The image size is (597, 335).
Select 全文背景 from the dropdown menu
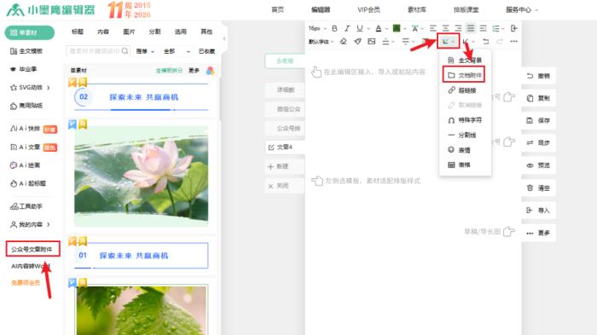pyautogui.click(x=465, y=61)
